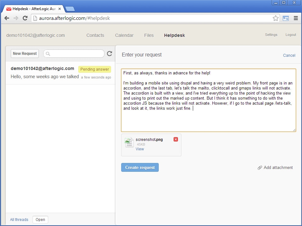Screen dimensions: 302x226
Task: Click the 'Hello, some weeks ago we talked' preview
Action: 45,77
